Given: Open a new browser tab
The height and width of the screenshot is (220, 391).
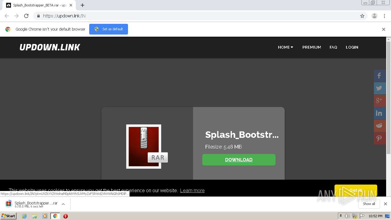Looking at the screenshot, I should point(82,5).
